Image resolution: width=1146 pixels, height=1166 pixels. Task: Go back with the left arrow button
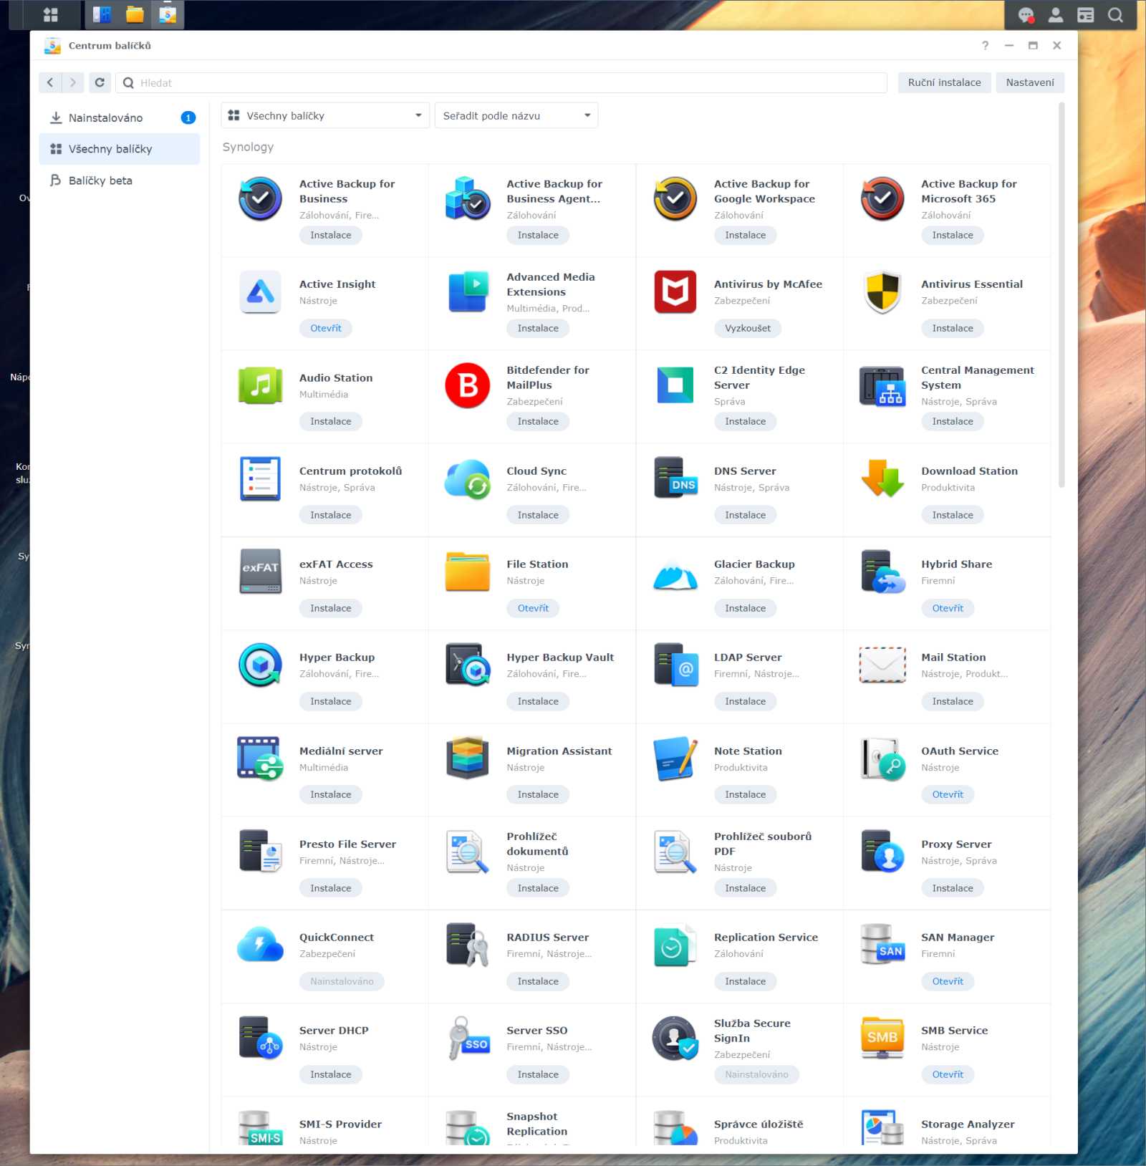click(50, 82)
